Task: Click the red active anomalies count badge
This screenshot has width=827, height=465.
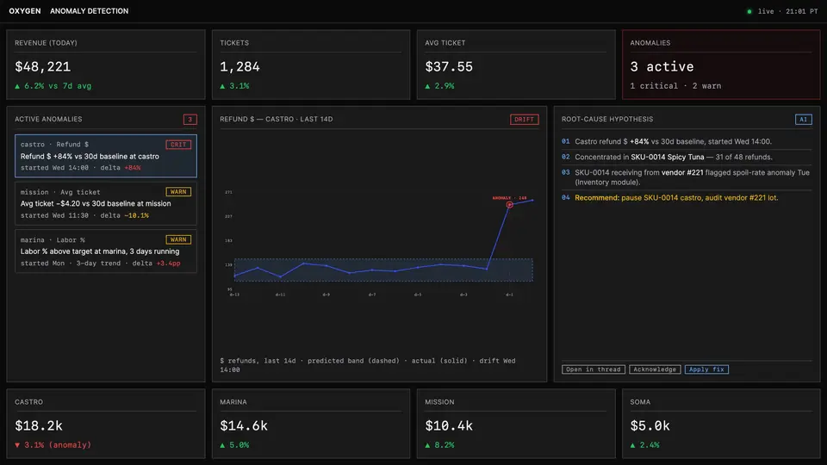Action: pos(190,119)
